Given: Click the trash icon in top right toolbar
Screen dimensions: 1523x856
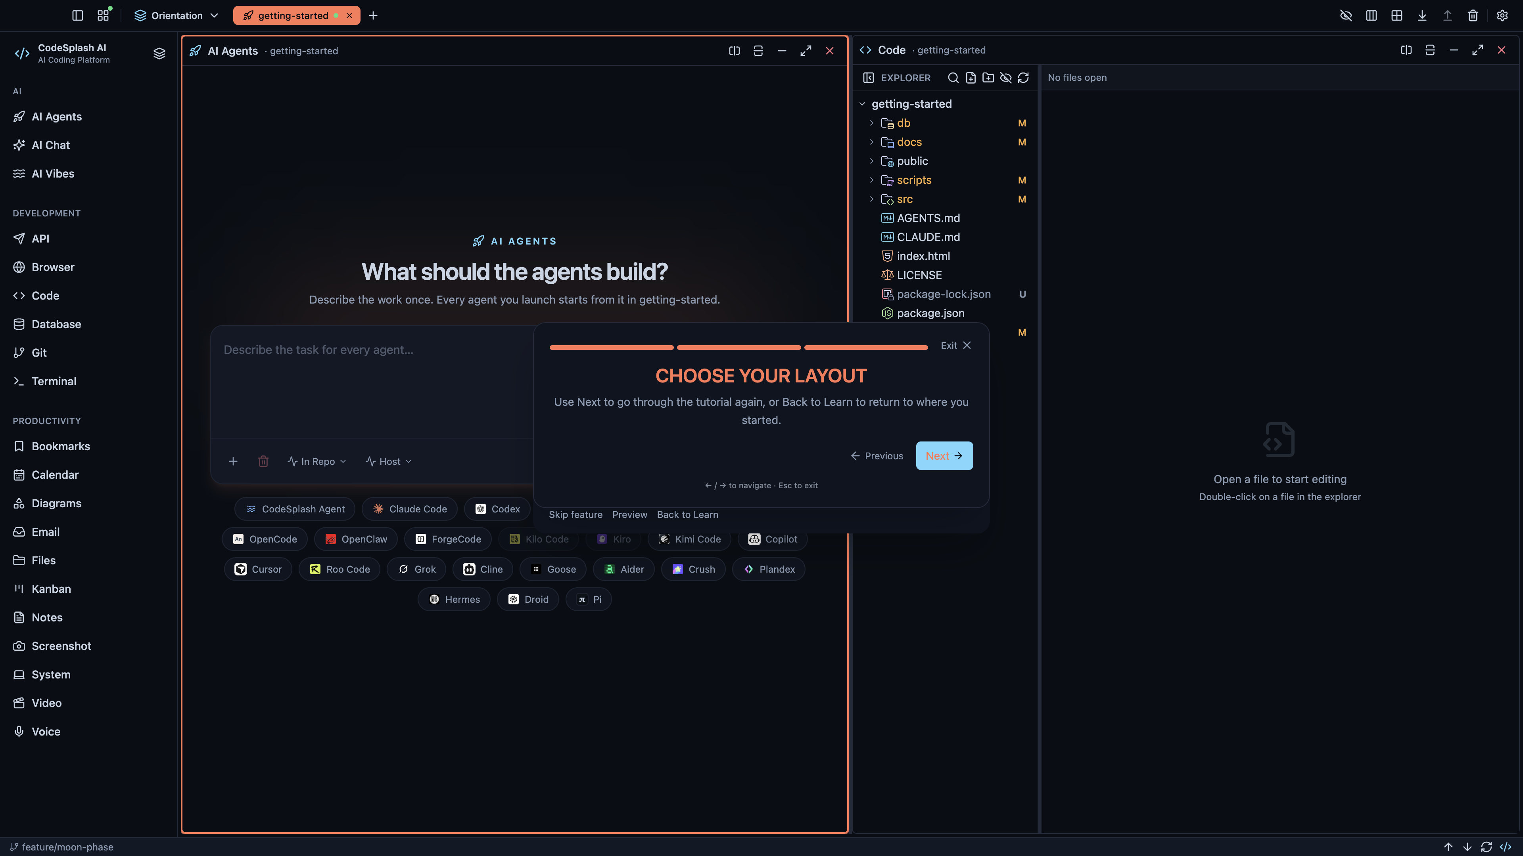Looking at the screenshot, I should [x=1473, y=15].
